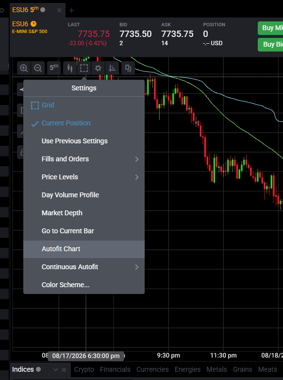Enable Day Volume Profile

click(84, 195)
